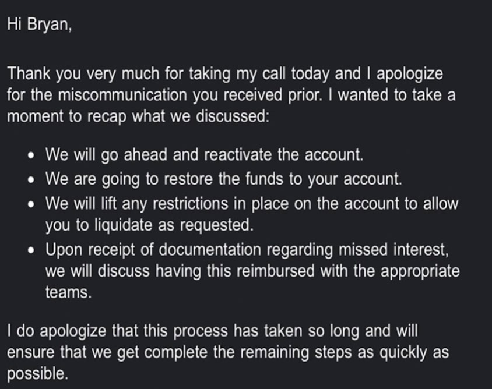
Task: Click the final word 'possible.'
Action: [x=38, y=374]
